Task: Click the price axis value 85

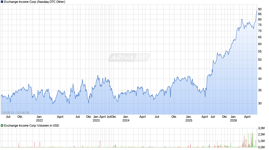Action: [260, 14]
